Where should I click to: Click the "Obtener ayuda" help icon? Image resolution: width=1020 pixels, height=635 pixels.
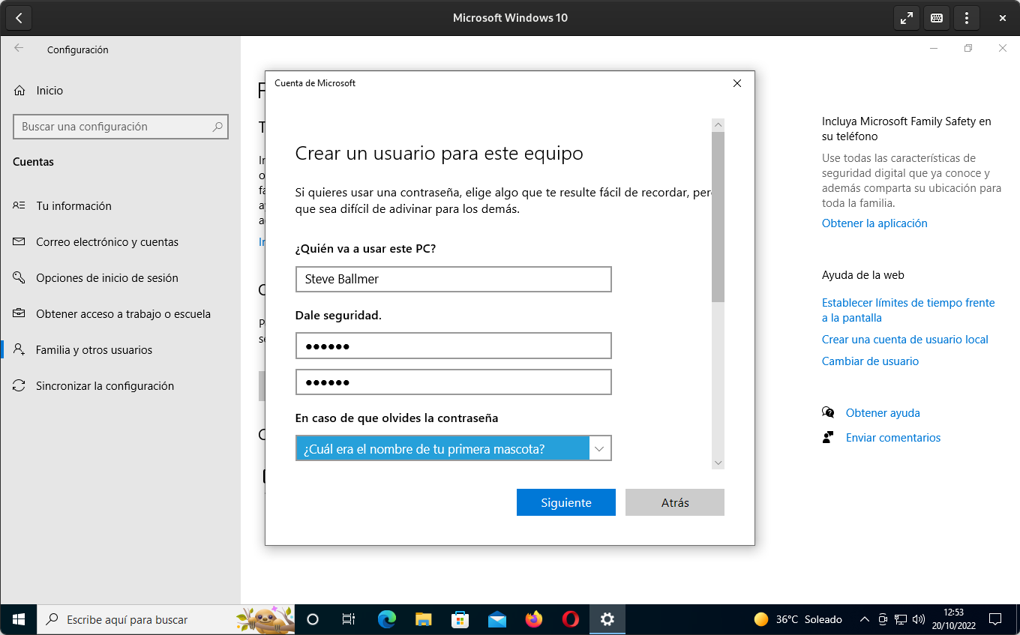(x=828, y=412)
